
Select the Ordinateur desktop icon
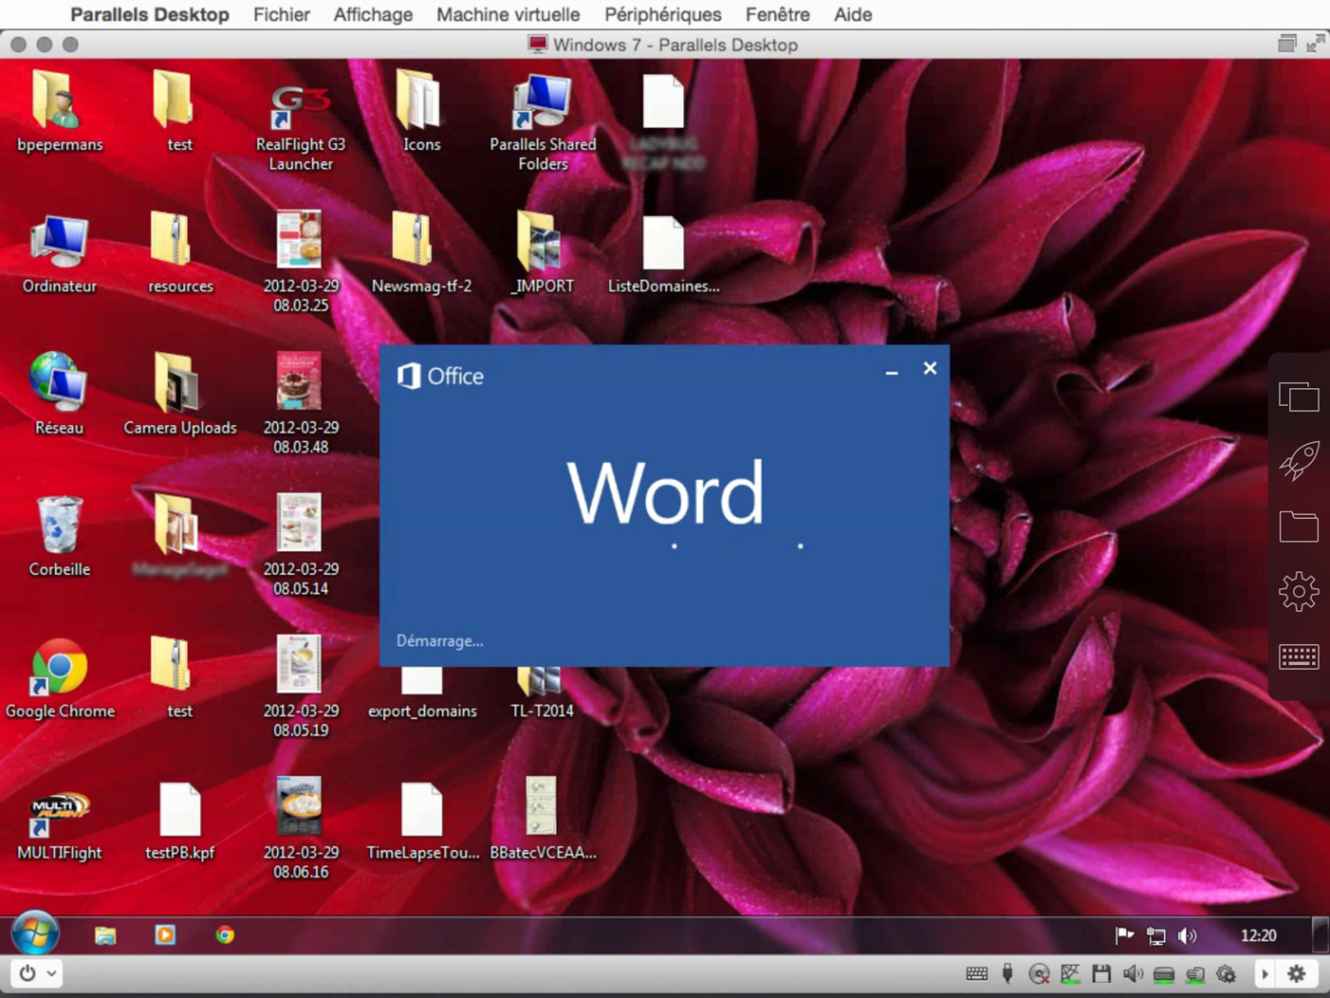click(x=59, y=253)
